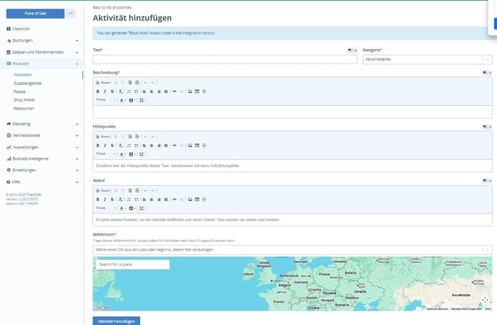The image size is (497, 325).
Task: Select Pakete in sidebar
Action: [x=20, y=92]
